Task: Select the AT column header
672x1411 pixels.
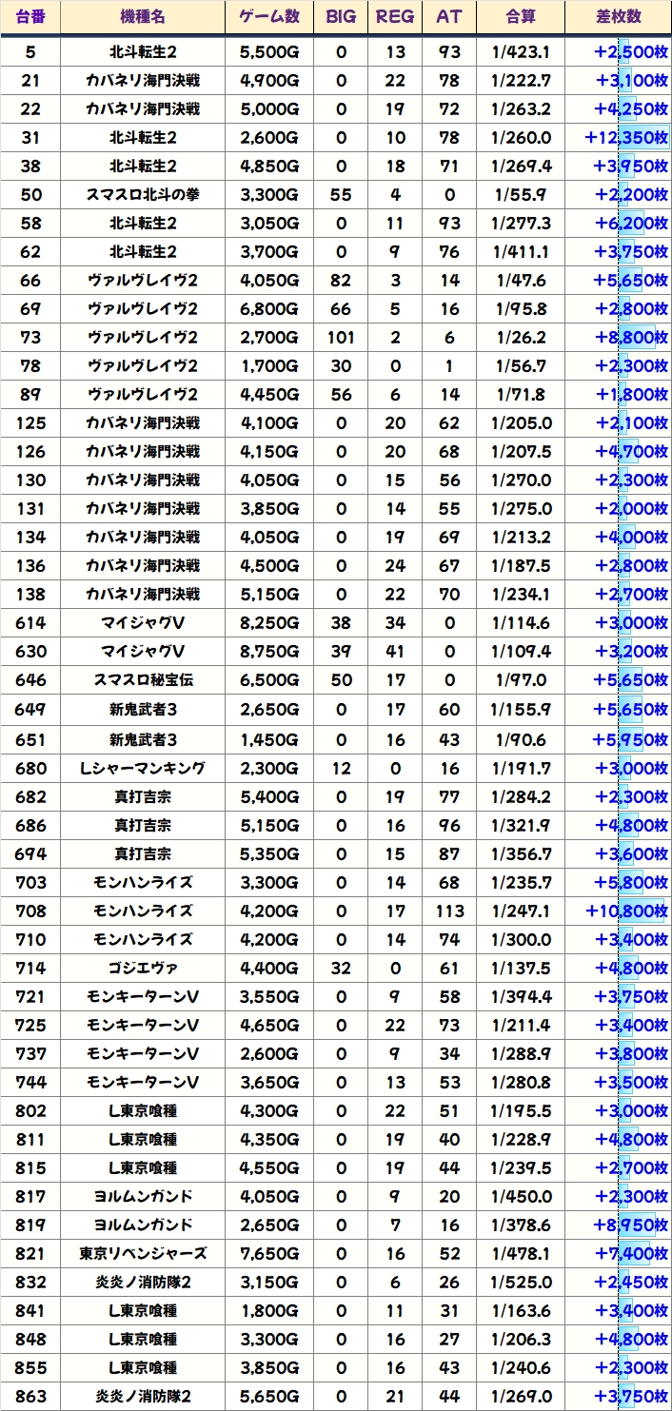Action: pos(448,17)
